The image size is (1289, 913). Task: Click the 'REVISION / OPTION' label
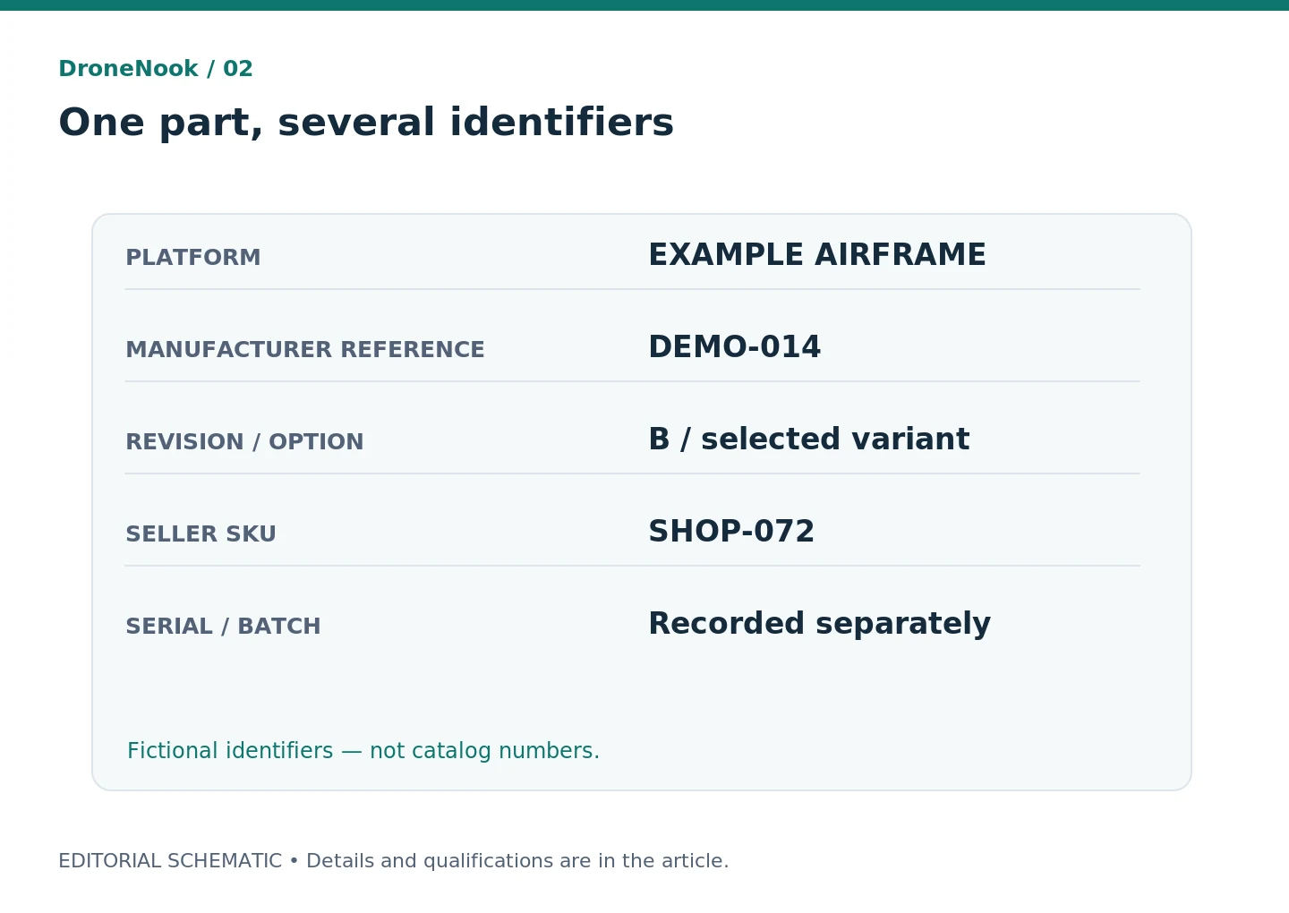tap(244, 442)
